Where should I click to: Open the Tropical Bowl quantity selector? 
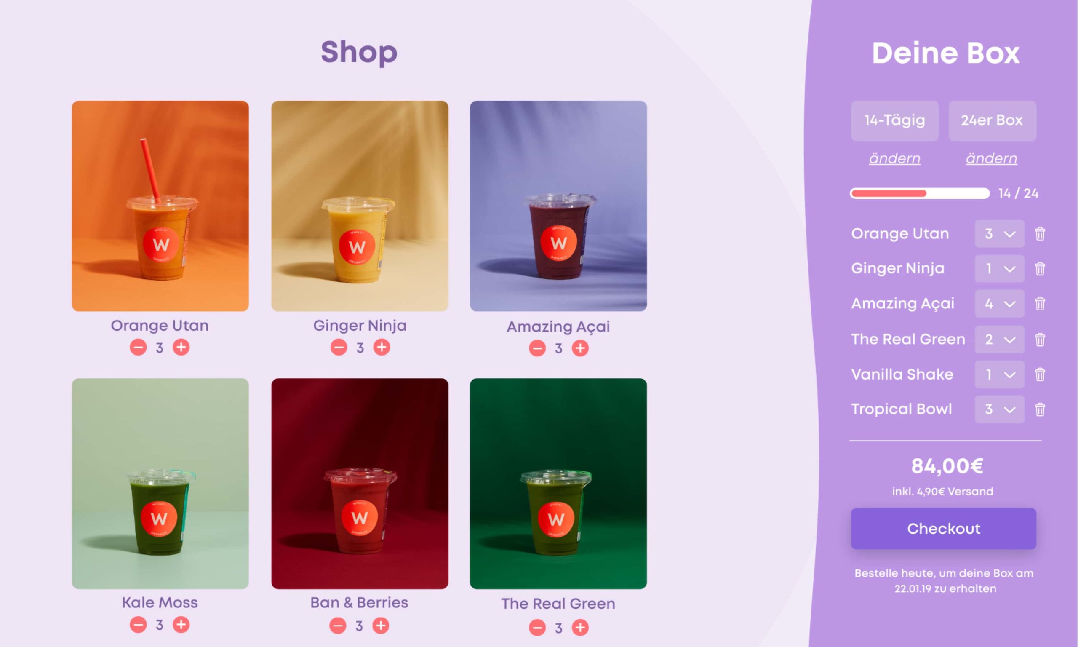pos(1000,409)
